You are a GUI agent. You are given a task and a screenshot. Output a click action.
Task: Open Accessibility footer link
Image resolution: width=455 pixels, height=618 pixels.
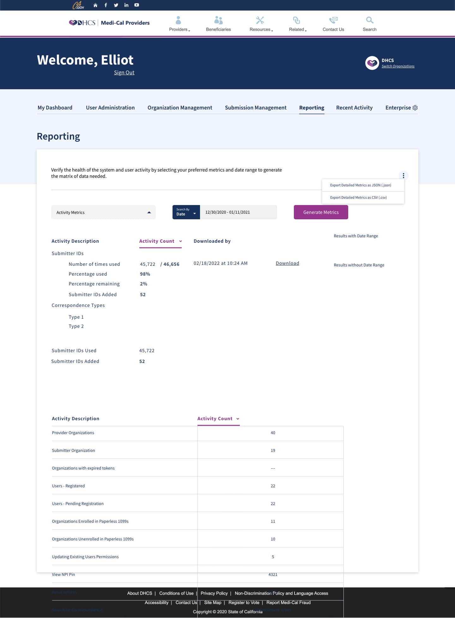(156, 602)
